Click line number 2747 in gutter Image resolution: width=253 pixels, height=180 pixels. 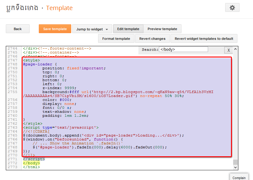13,61
